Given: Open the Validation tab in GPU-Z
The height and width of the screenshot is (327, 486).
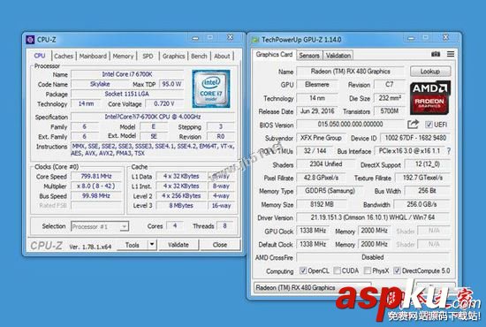Looking at the screenshot, I should [x=338, y=56].
